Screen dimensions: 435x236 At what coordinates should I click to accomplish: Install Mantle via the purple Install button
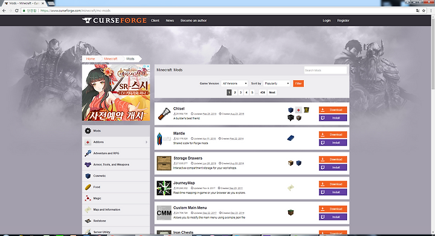[x=333, y=143]
